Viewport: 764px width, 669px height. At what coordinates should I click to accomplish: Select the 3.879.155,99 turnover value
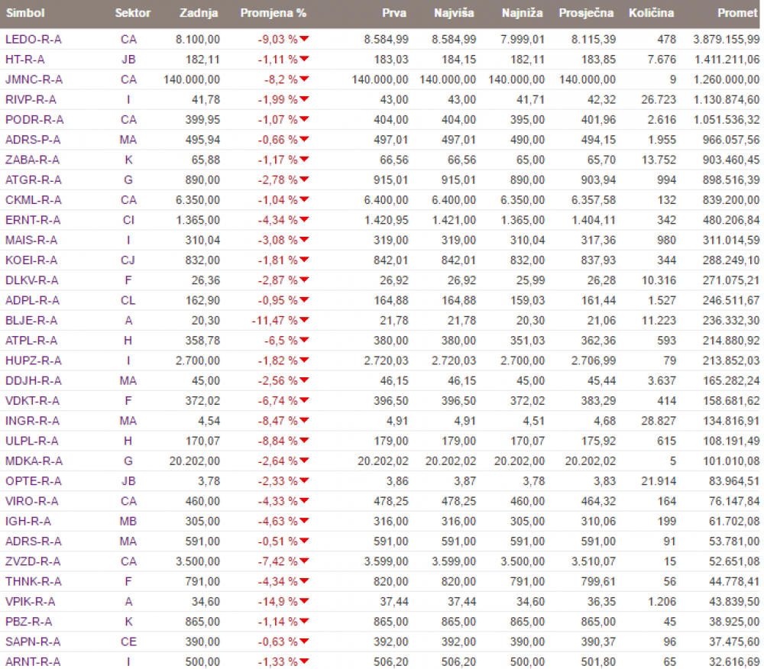(x=726, y=40)
